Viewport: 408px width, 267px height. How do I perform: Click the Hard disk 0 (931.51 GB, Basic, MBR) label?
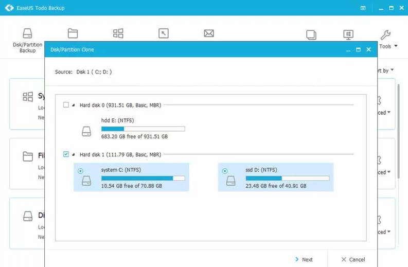pos(120,105)
